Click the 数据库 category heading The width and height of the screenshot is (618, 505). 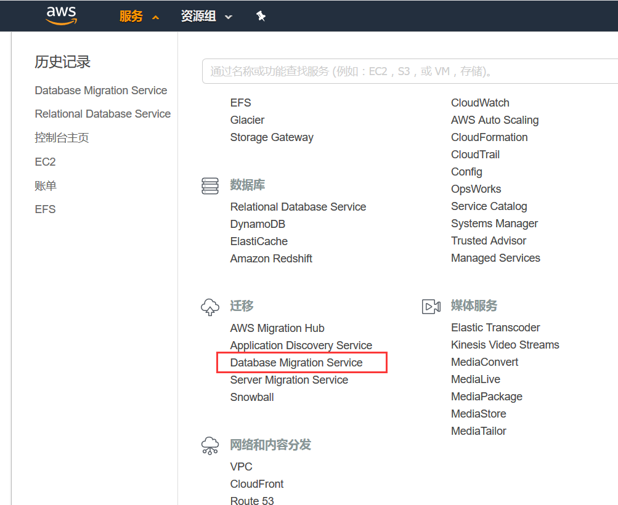pos(248,185)
